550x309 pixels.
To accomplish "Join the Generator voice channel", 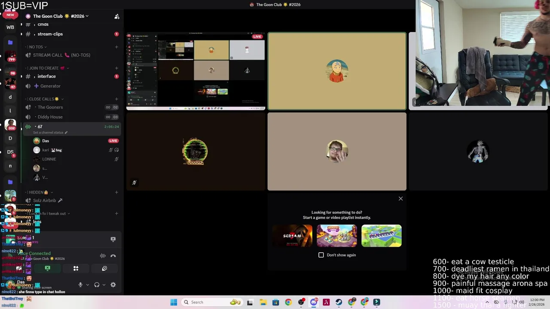I will click(50, 86).
